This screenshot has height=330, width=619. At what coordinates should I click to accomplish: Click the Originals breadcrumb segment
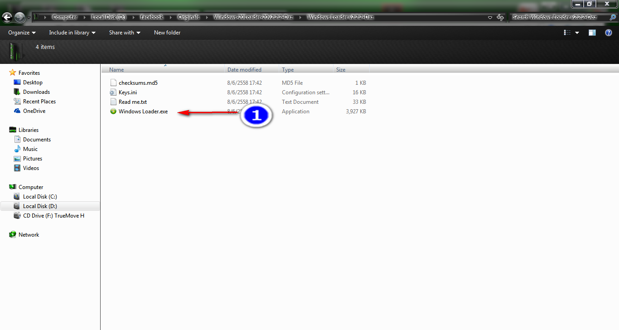tap(189, 17)
